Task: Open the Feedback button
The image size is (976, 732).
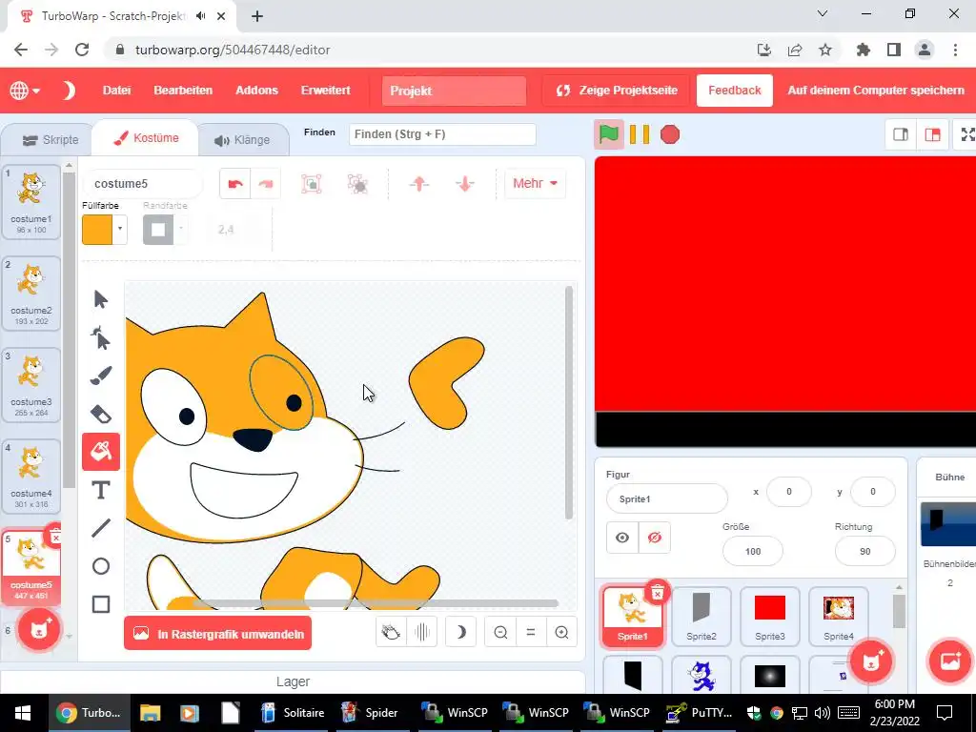Action: [x=735, y=91]
